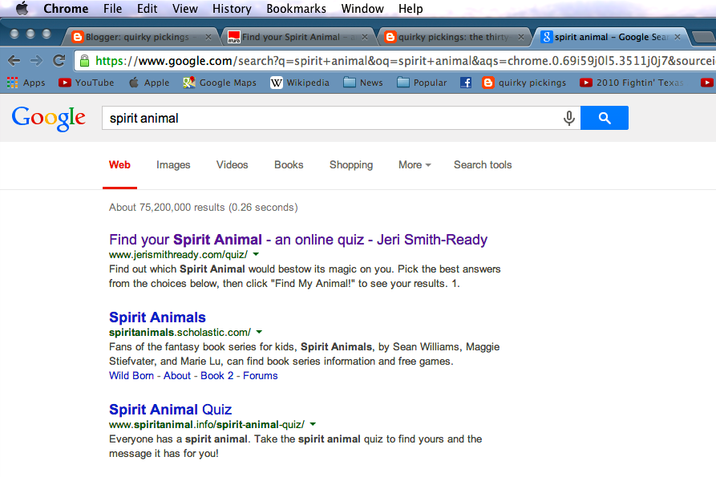Viewport: 716px width, 477px height.
Task: Expand the News bookmarks folder
Action: (363, 83)
